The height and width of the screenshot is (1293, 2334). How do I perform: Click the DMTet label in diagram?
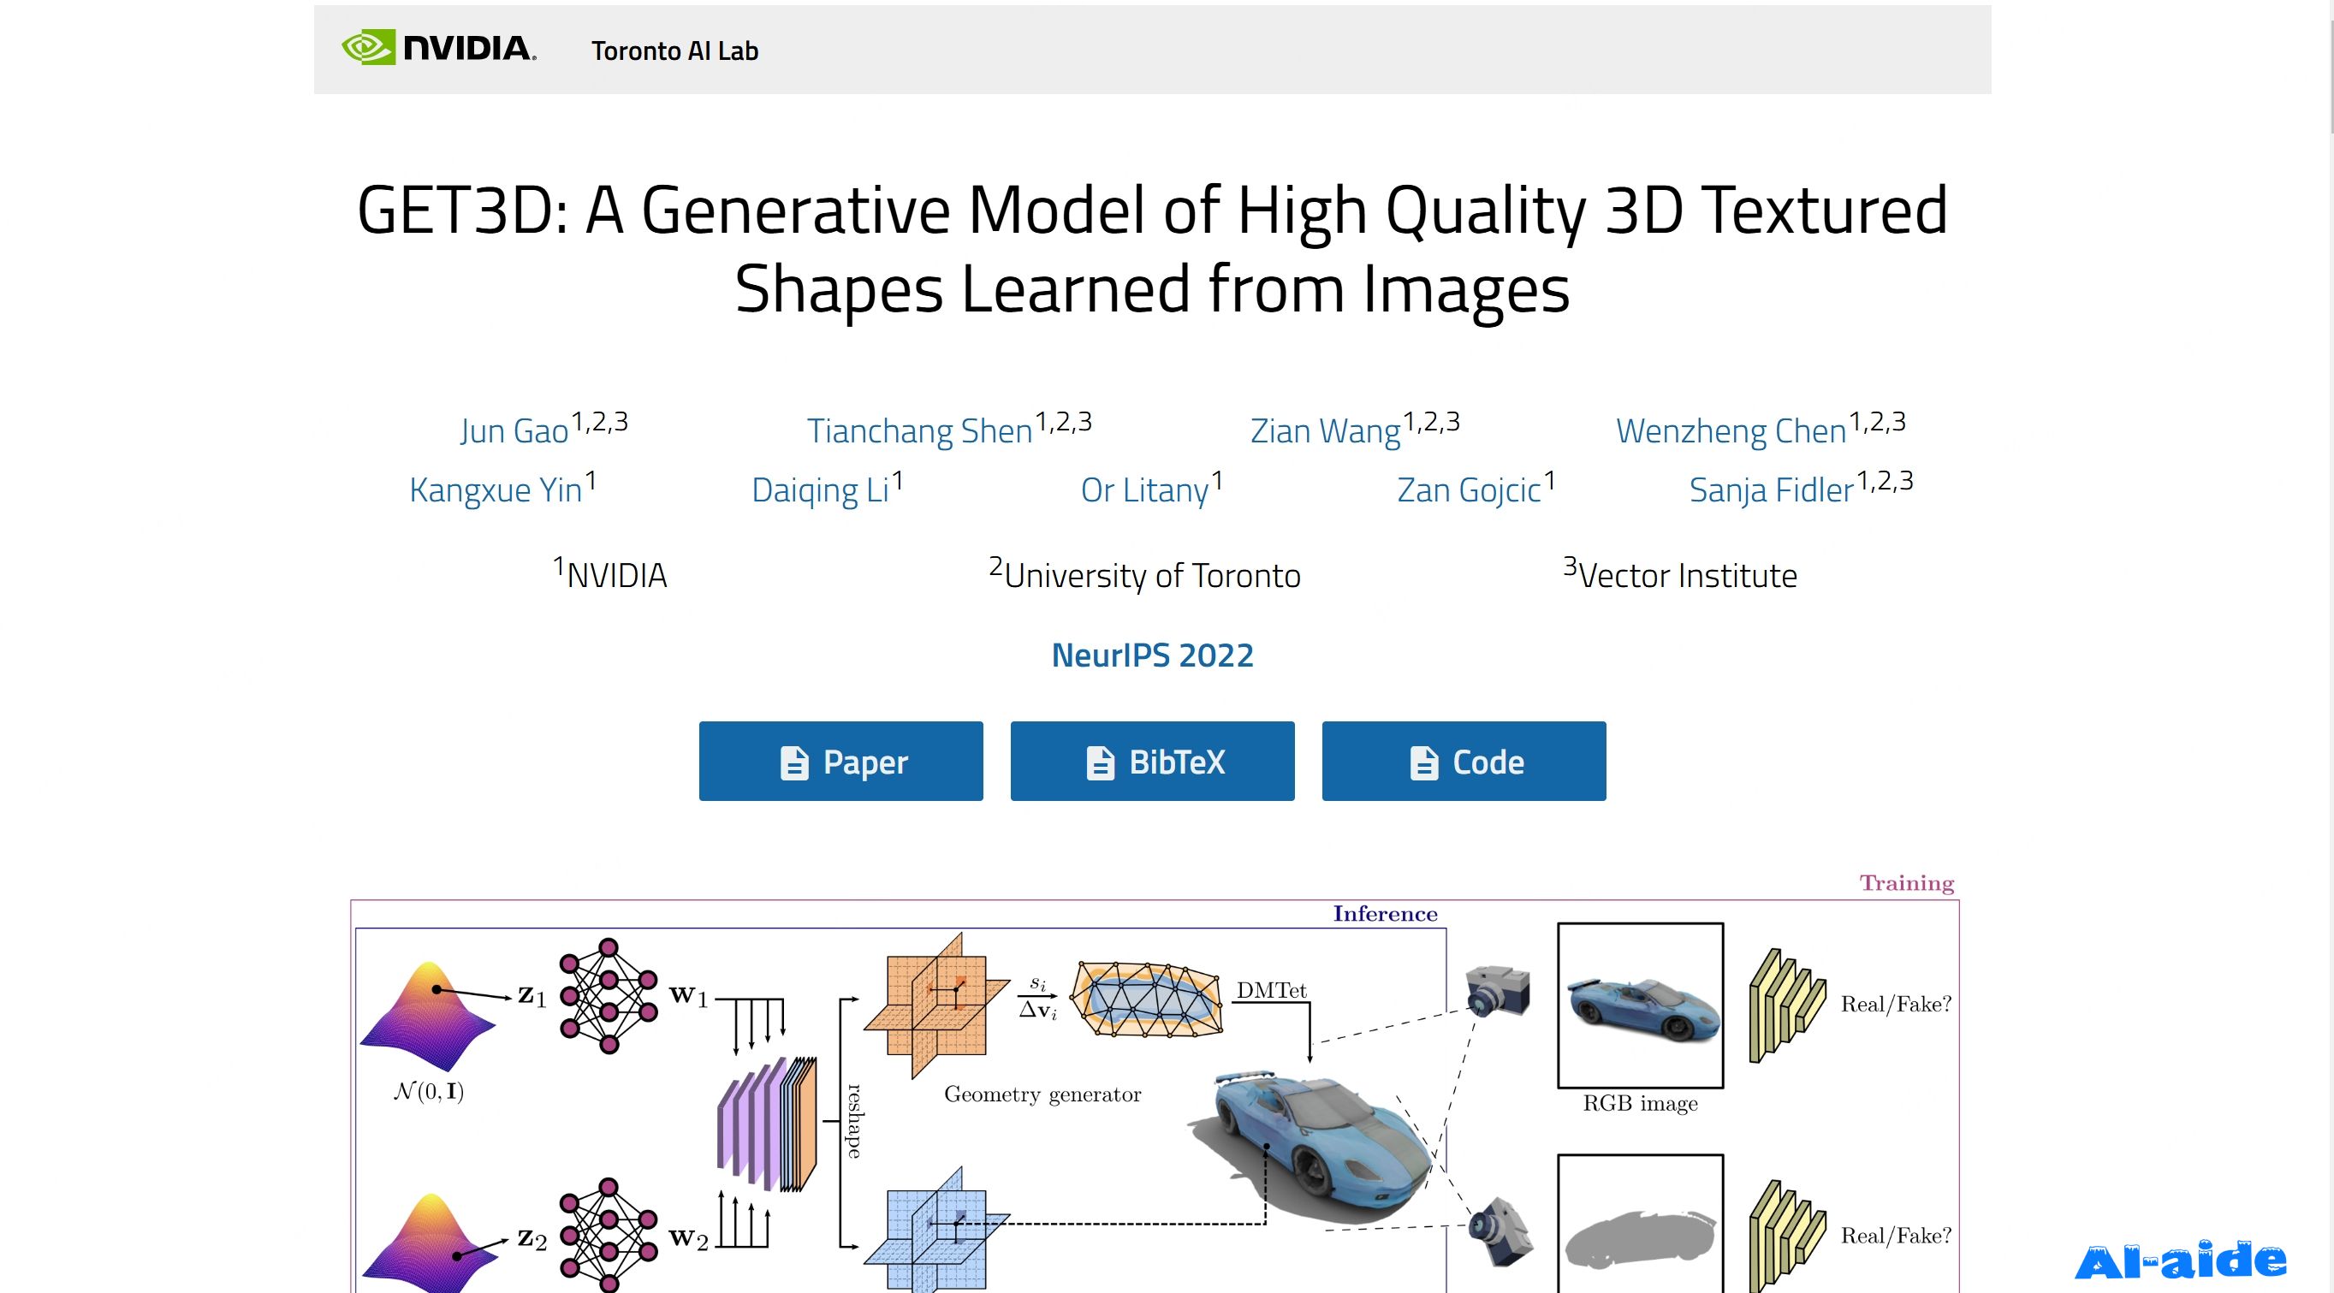(x=1272, y=990)
